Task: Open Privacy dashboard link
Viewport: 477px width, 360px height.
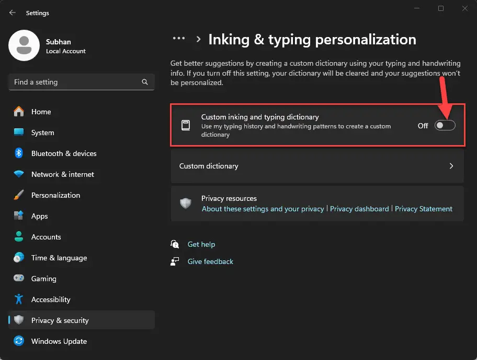Action: 359,209
